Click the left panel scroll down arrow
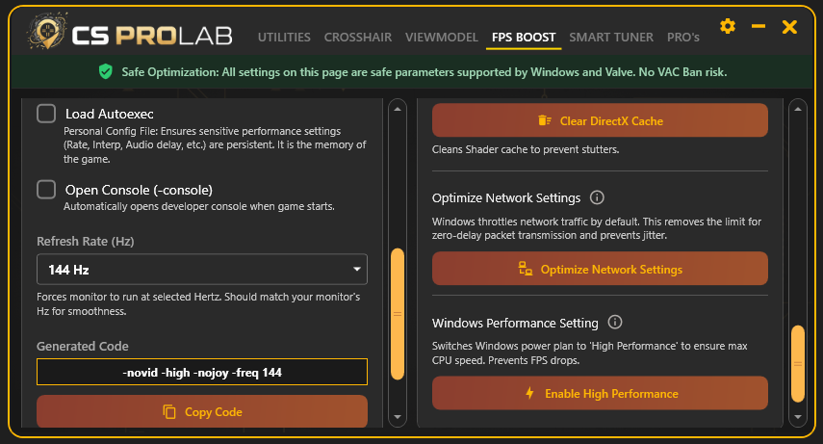 coord(398,417)
